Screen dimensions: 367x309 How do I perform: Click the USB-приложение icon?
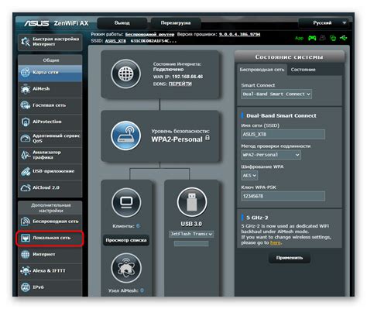[26, 171]
